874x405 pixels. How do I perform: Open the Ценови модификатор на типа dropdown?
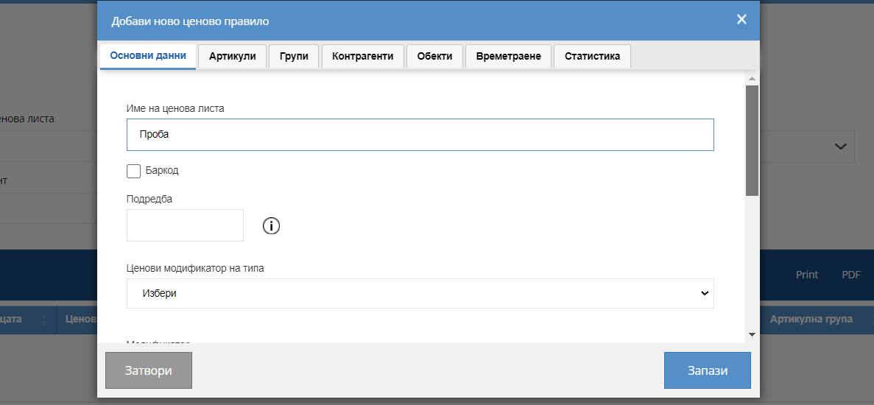coord(420,293)
